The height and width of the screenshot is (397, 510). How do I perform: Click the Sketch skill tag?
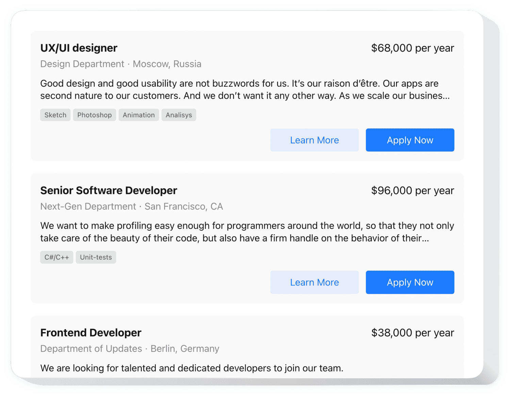pos(55,115)
